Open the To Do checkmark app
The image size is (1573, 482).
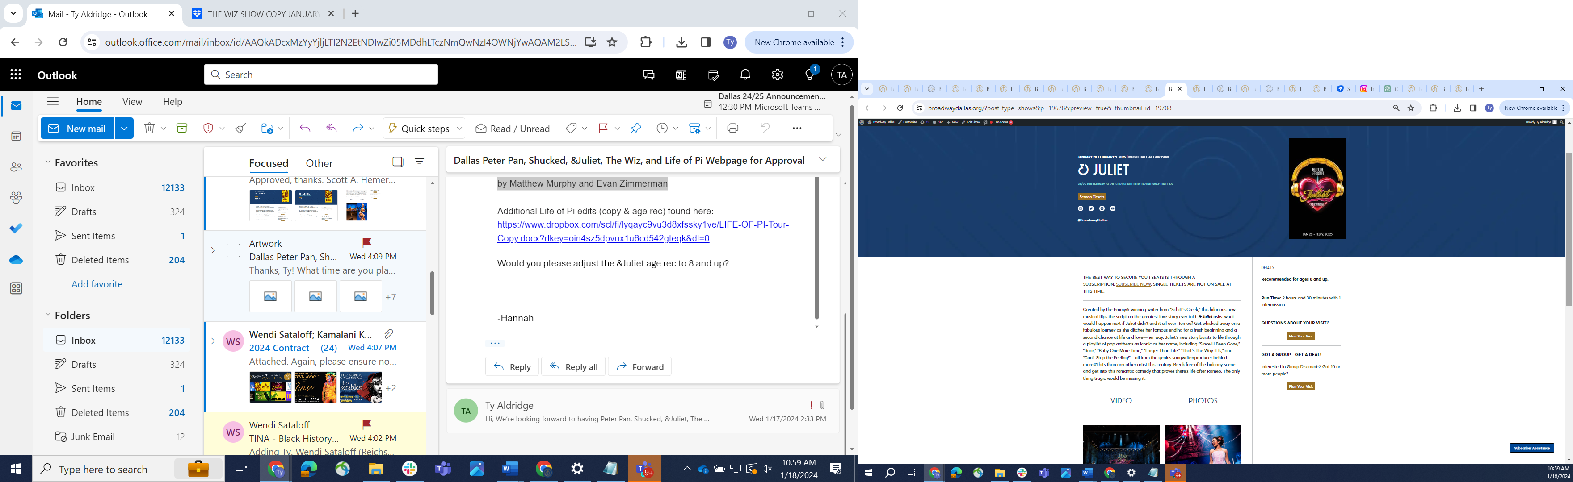[17, 228]
